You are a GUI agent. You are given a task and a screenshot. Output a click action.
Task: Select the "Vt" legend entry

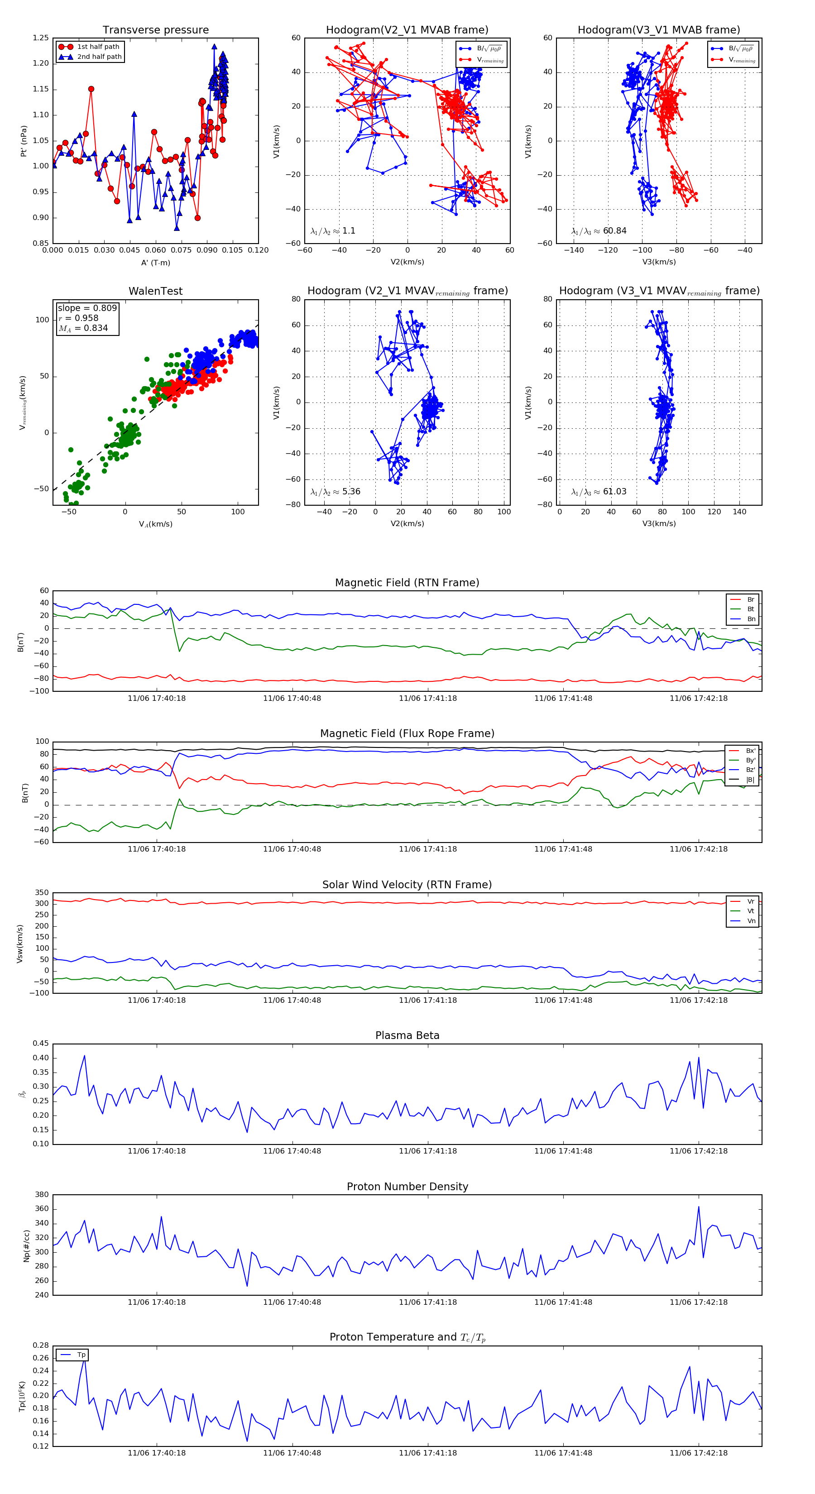click(743, 911)
